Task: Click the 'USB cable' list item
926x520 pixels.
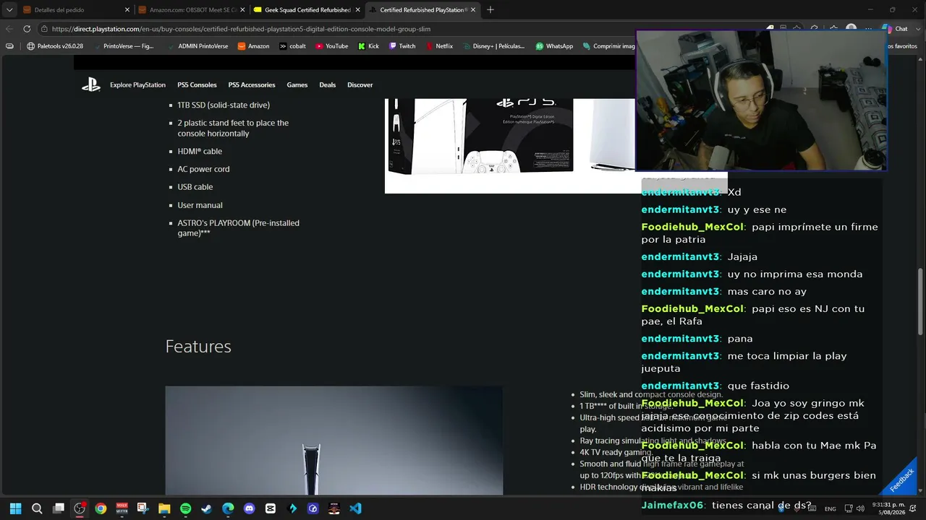Action: (x=195, y=187)
